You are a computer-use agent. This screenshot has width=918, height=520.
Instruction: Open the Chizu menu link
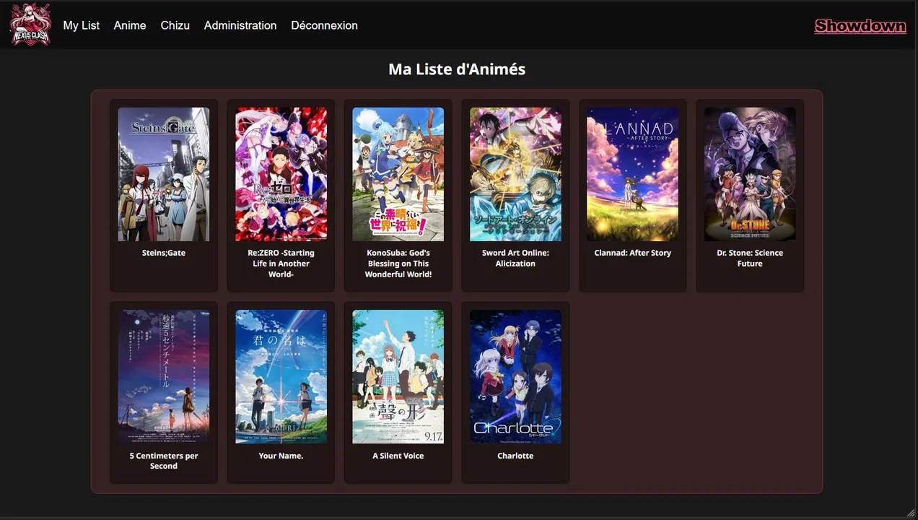pyautogui.click(x=175, y=25)
